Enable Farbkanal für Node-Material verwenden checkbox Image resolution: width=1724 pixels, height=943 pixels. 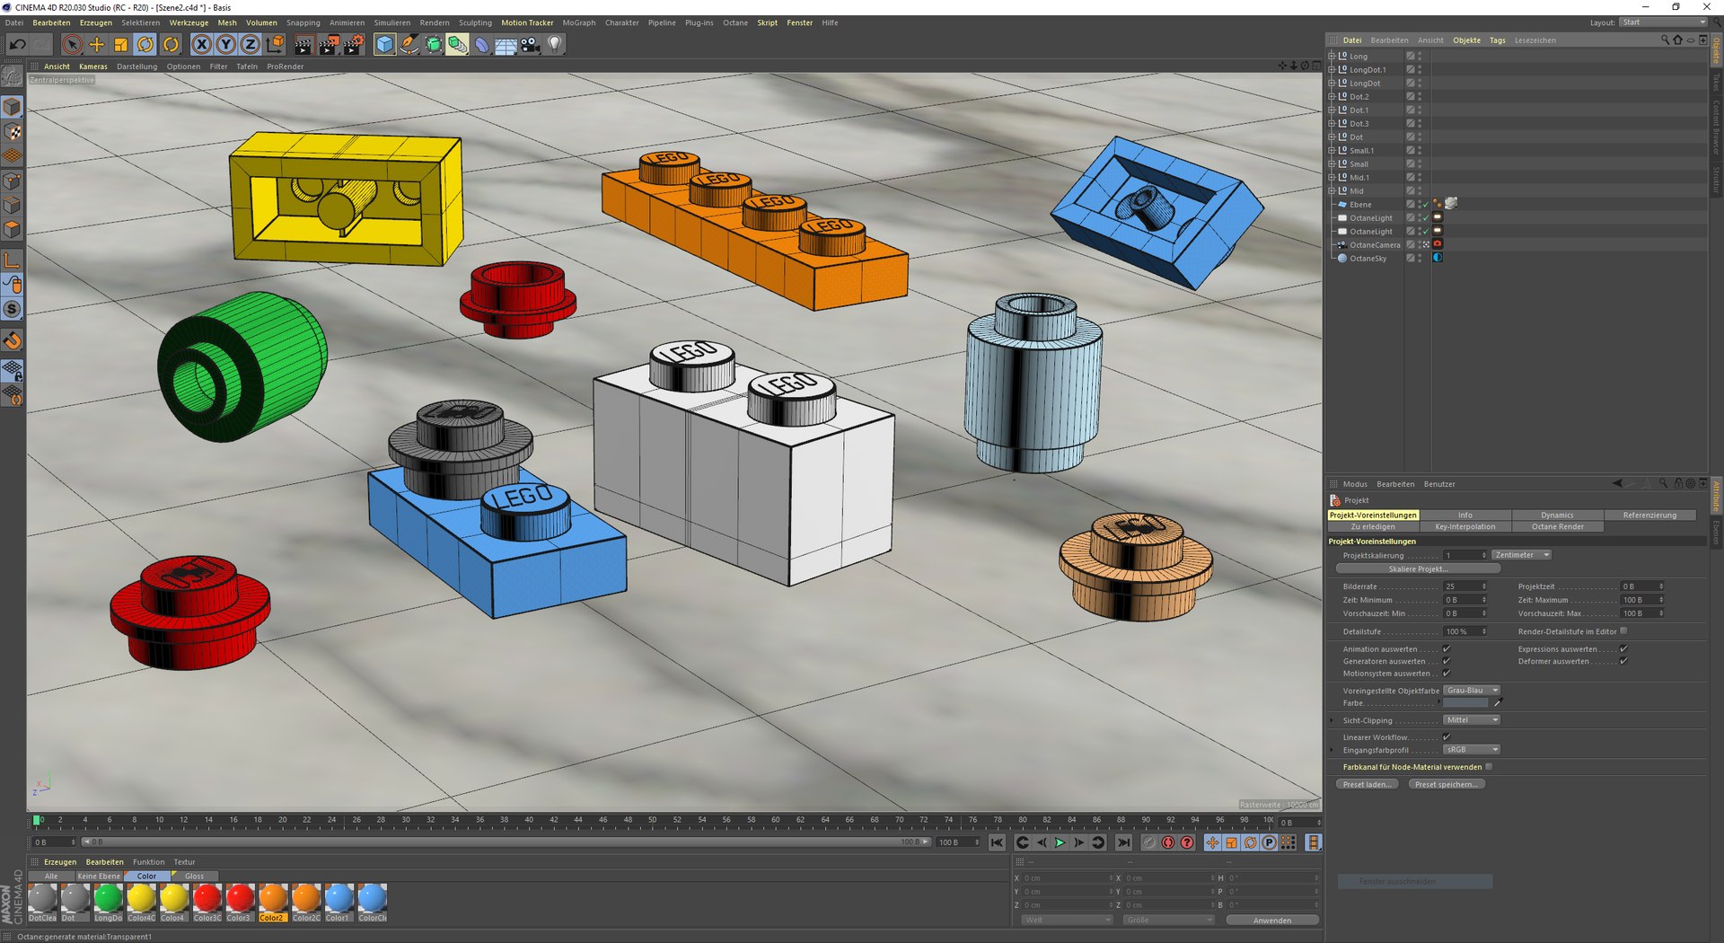[x=1489, y=767]
